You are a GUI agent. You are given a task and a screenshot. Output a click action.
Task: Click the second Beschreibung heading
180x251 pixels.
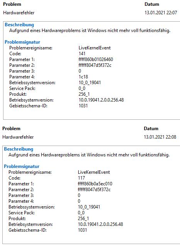click(x=19, y=149)
